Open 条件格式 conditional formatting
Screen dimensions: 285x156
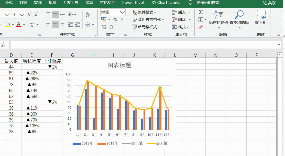tap(144, 12)
